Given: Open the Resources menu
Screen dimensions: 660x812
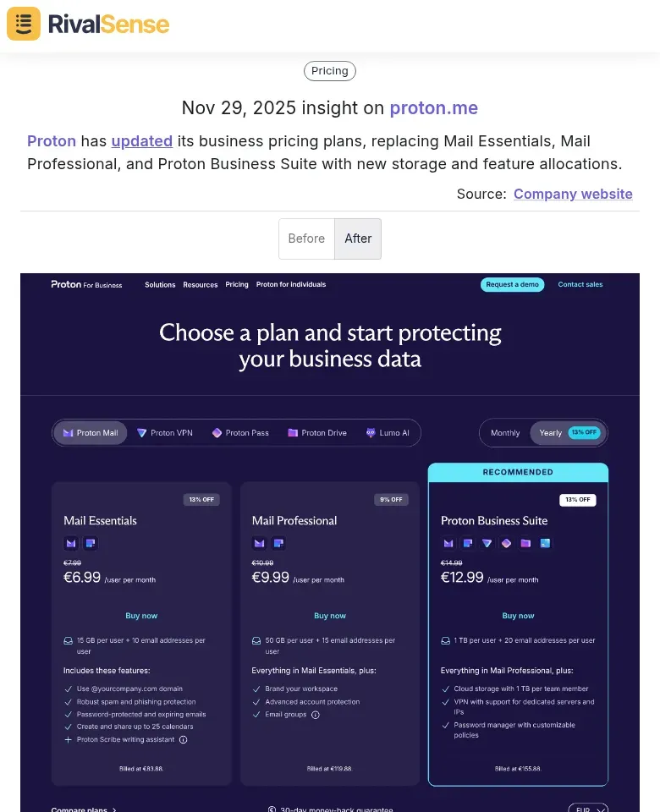Looking at the screenshot, I should coord(201,285).
